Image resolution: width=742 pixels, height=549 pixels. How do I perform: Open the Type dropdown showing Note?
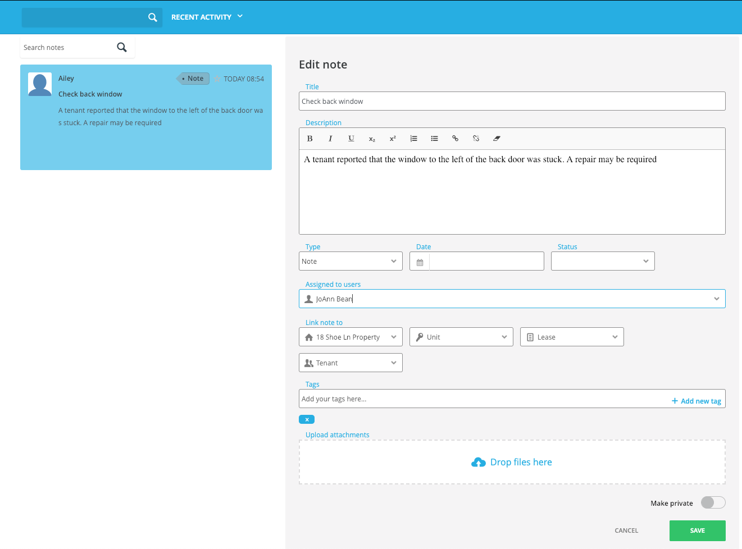click(350, 261)
